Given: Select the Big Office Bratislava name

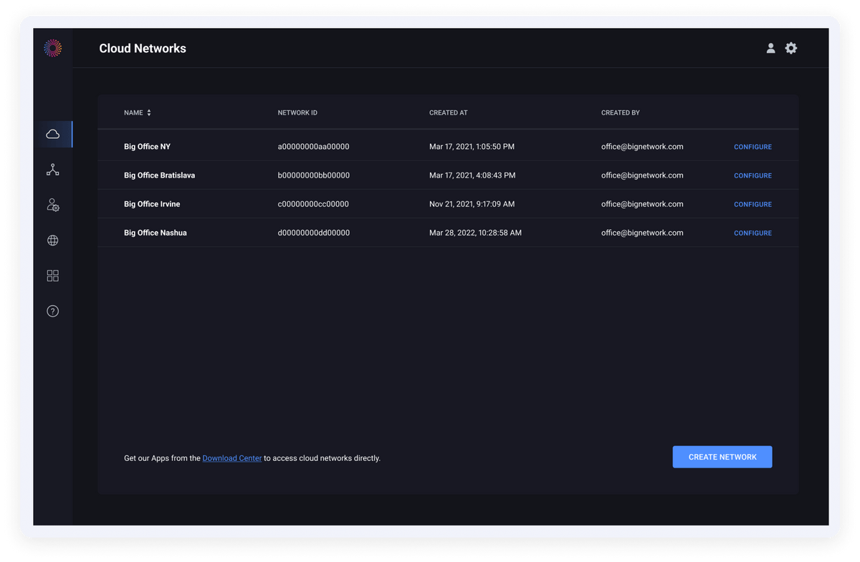Looking at the screenshot, I should pyautogui.click(x=159, y=175).
